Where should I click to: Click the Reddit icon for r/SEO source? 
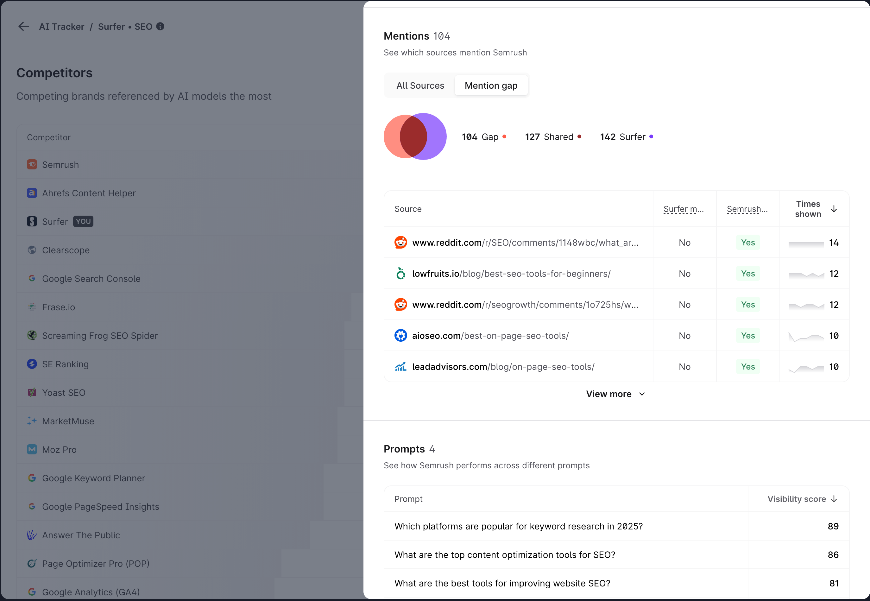400,243
